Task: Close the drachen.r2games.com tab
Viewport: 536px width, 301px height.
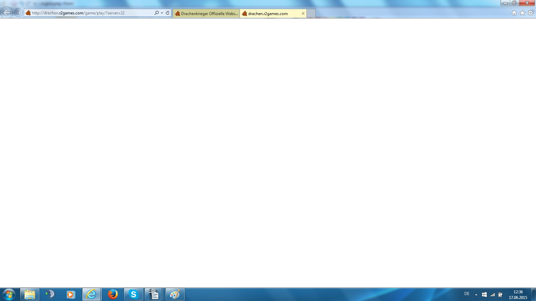Action: click(303, 13)
